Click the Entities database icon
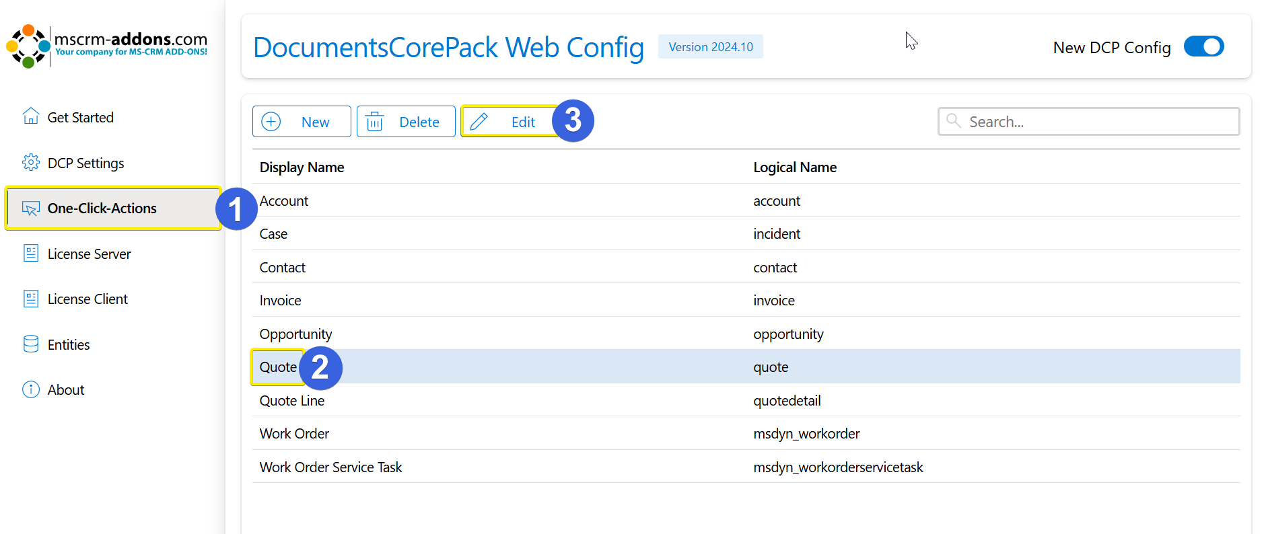1266x534 pixels. tap(31, 344)
